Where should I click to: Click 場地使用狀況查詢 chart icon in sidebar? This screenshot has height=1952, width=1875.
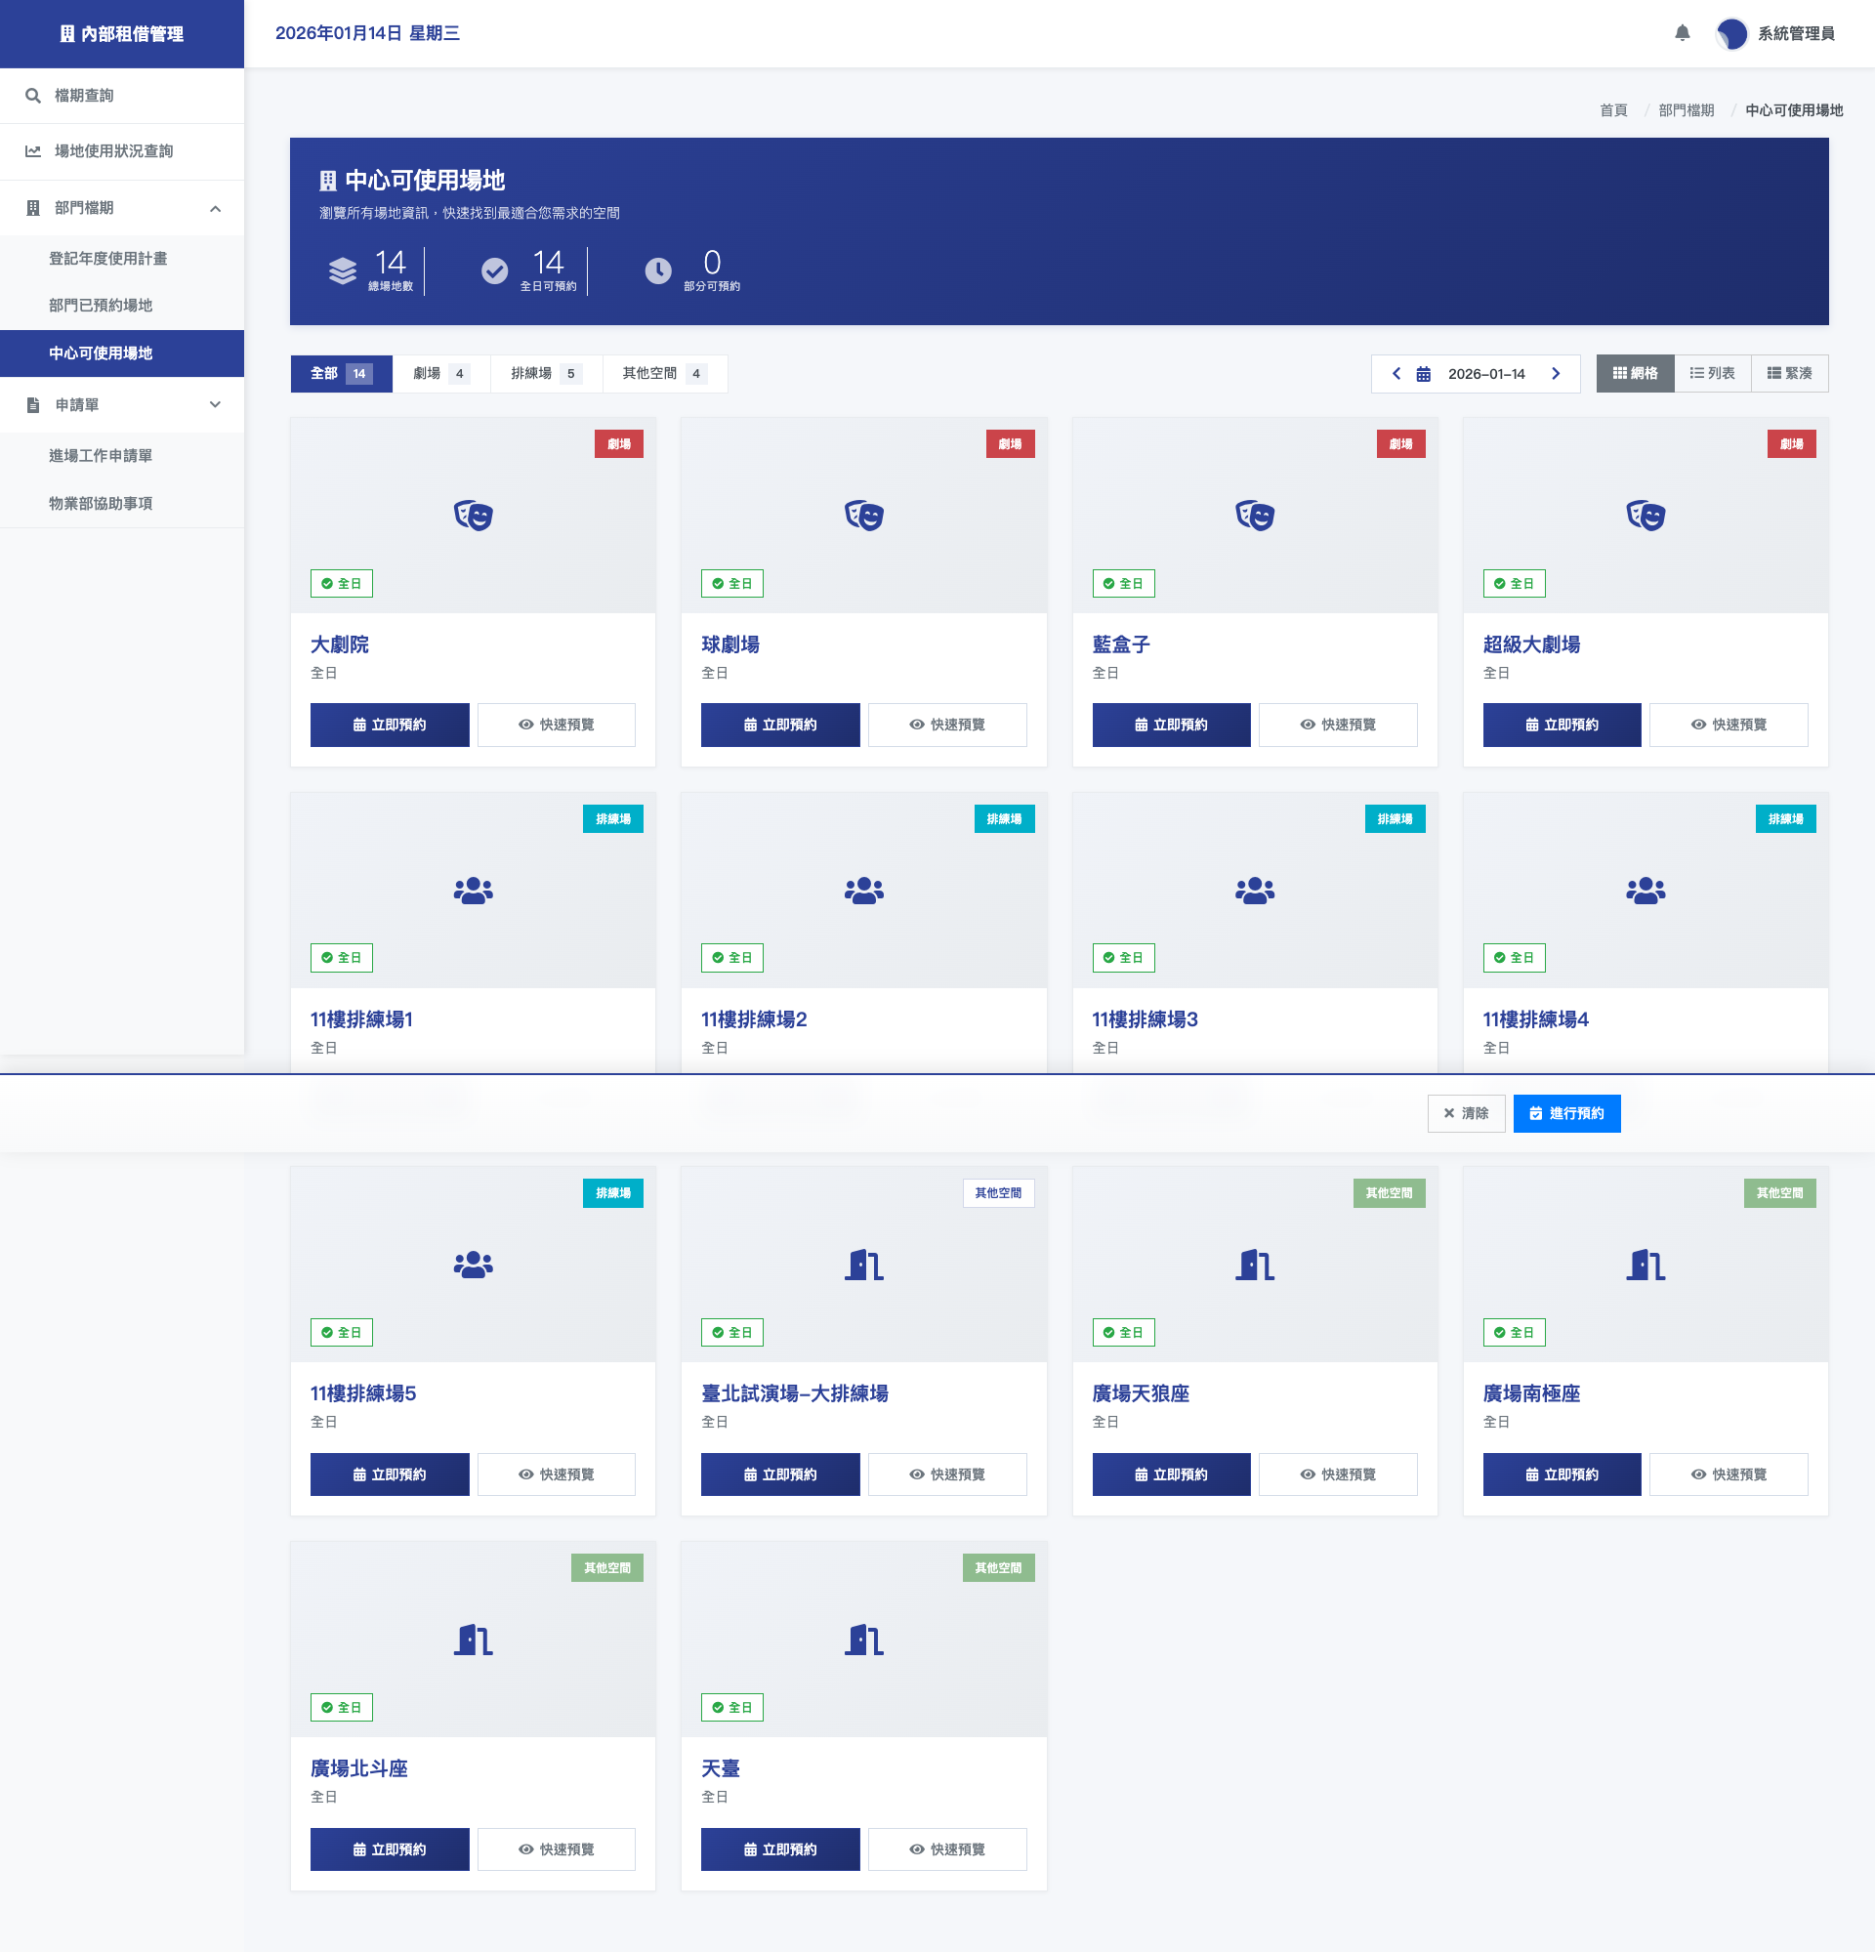click(x=33, y=151)
